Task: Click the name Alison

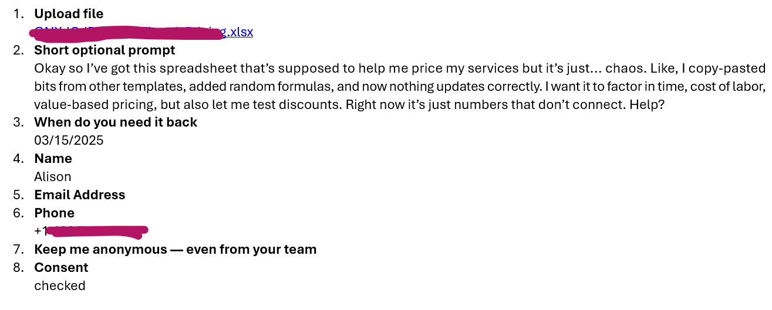Action: click(53, 177)
